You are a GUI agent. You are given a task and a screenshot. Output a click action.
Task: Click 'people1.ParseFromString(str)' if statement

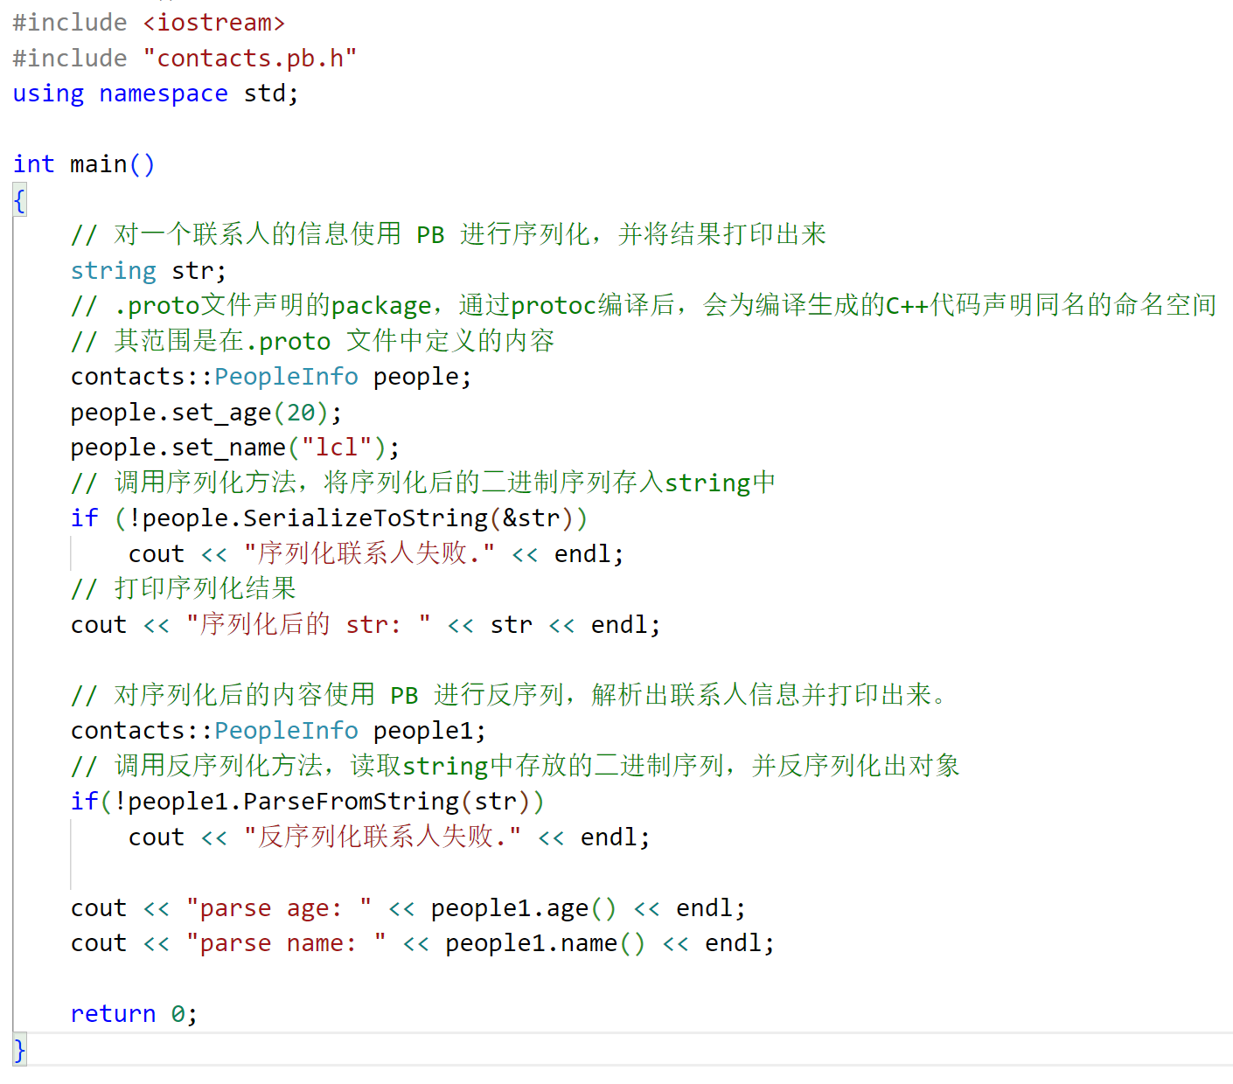[x=307, y=802]
